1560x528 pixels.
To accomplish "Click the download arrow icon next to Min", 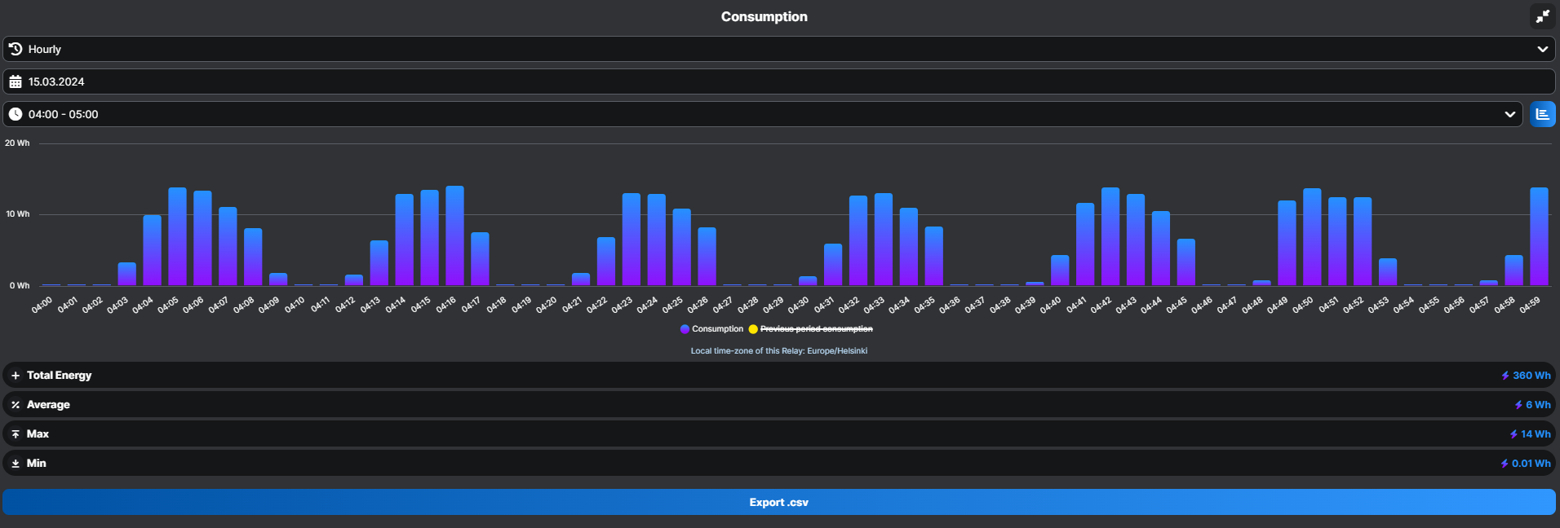I will 16,464.
